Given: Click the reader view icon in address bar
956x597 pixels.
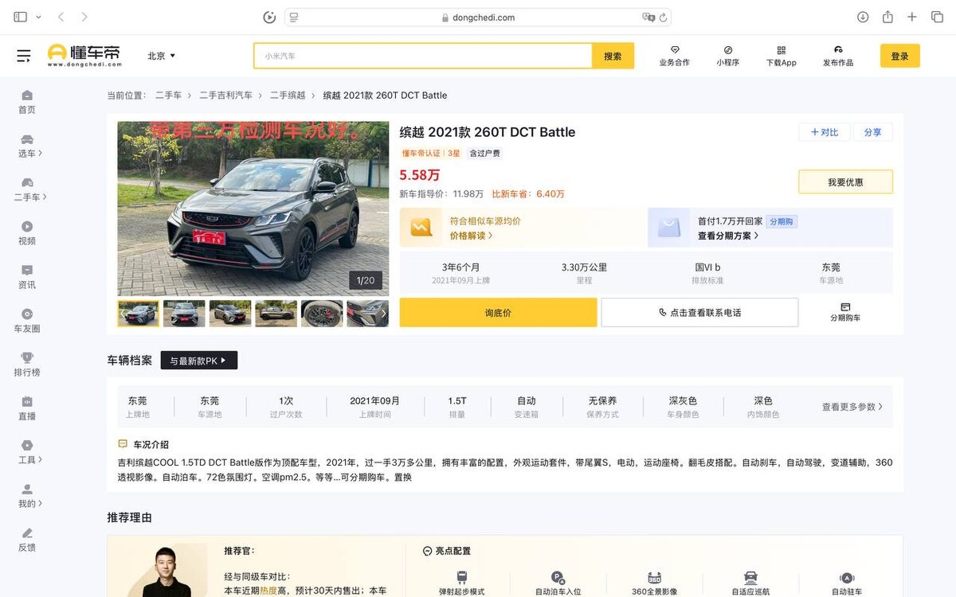Looking at the screenshot, I should [x=294, y=17].
